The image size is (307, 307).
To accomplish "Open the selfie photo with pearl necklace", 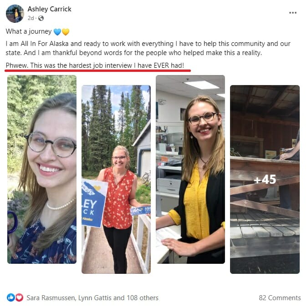I will (42, 169).
